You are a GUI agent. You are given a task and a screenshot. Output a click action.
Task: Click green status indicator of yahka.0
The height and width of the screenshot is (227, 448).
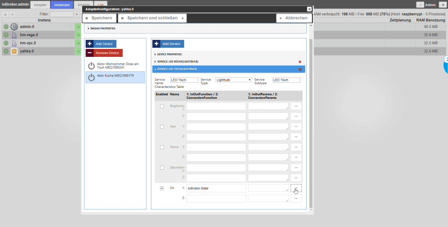tap(6, 51)
